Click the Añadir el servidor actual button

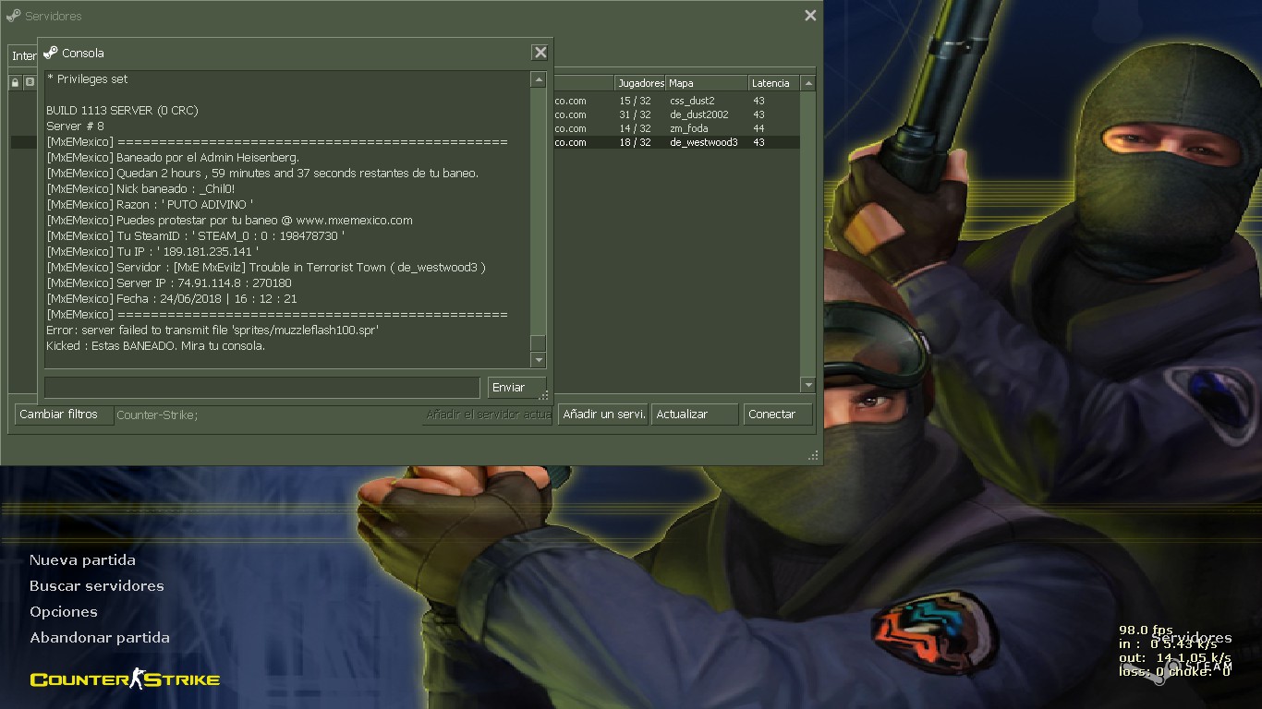pos(488,415)
